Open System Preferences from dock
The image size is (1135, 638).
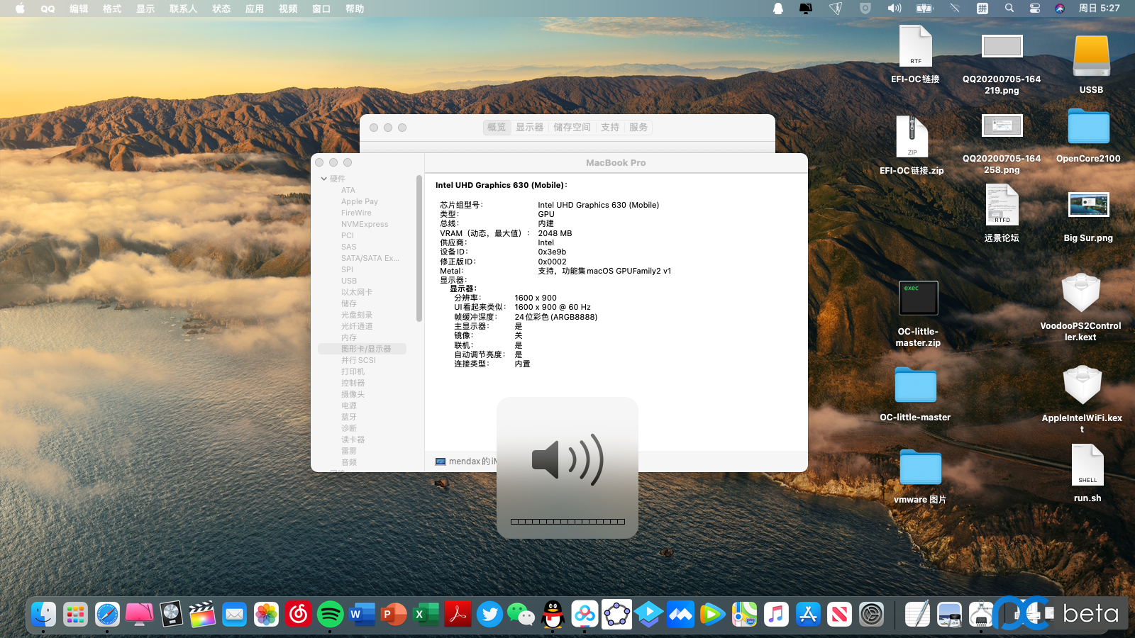872,614
